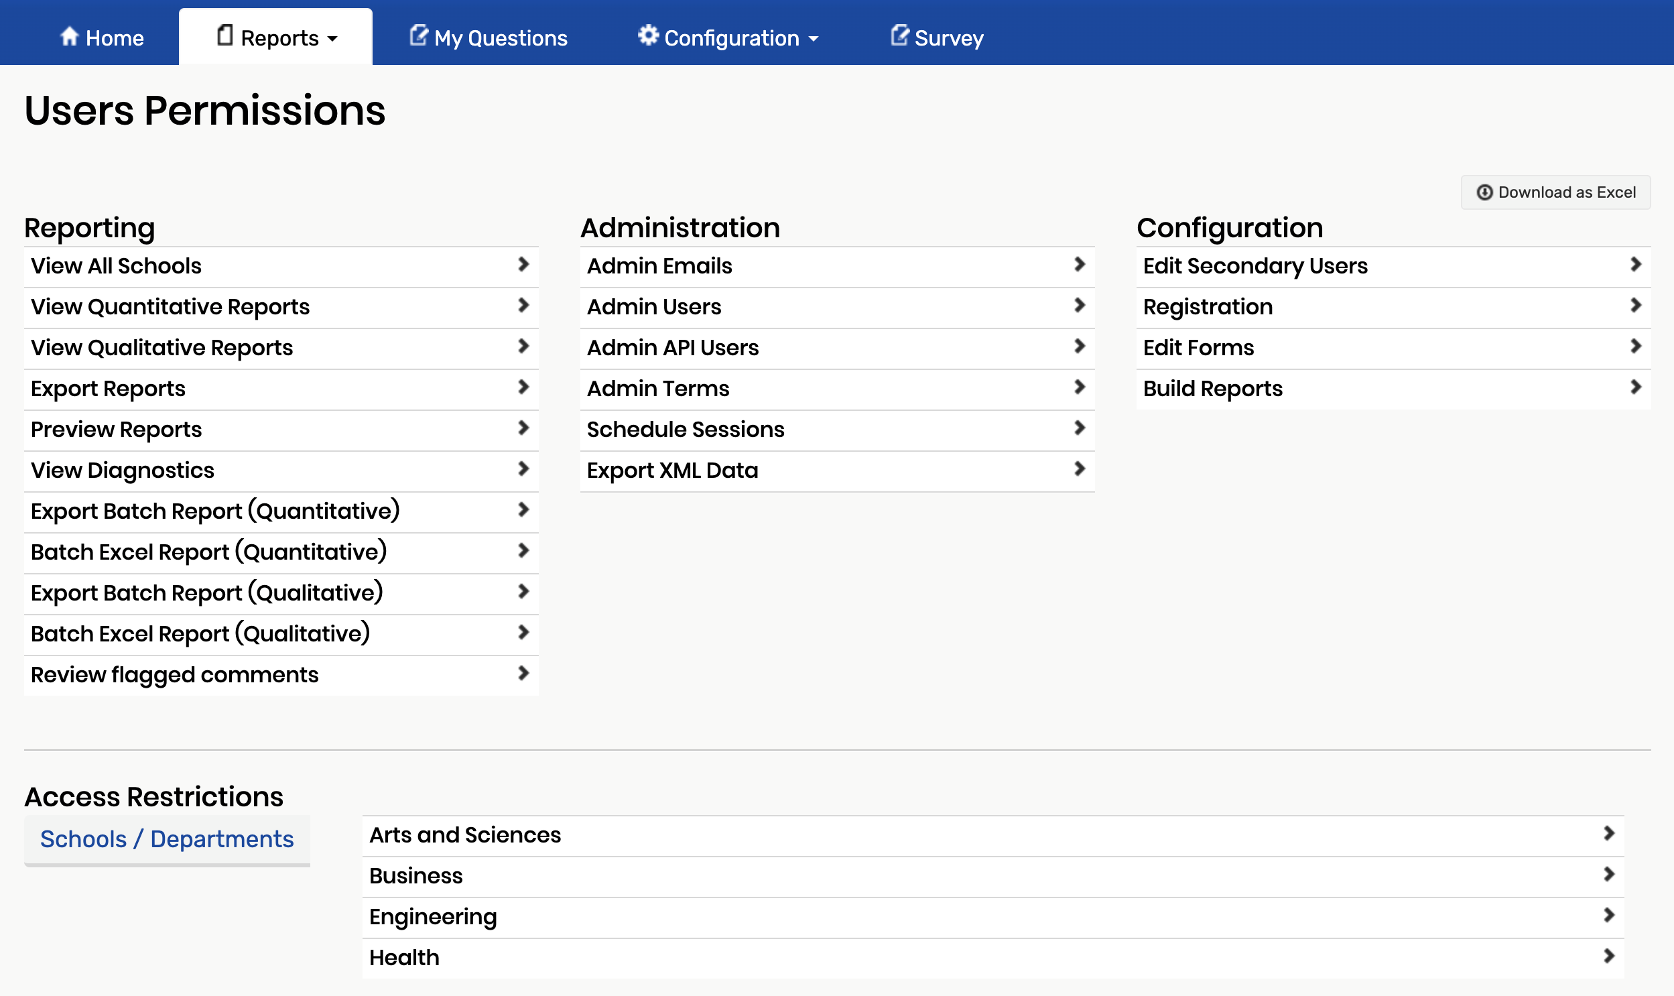Open Review flagged comments permission
This screenshot has height=996, width=1674.
[281, 675]
